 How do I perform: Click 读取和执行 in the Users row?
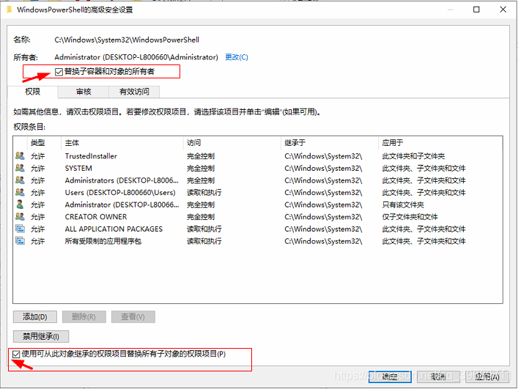204,192
